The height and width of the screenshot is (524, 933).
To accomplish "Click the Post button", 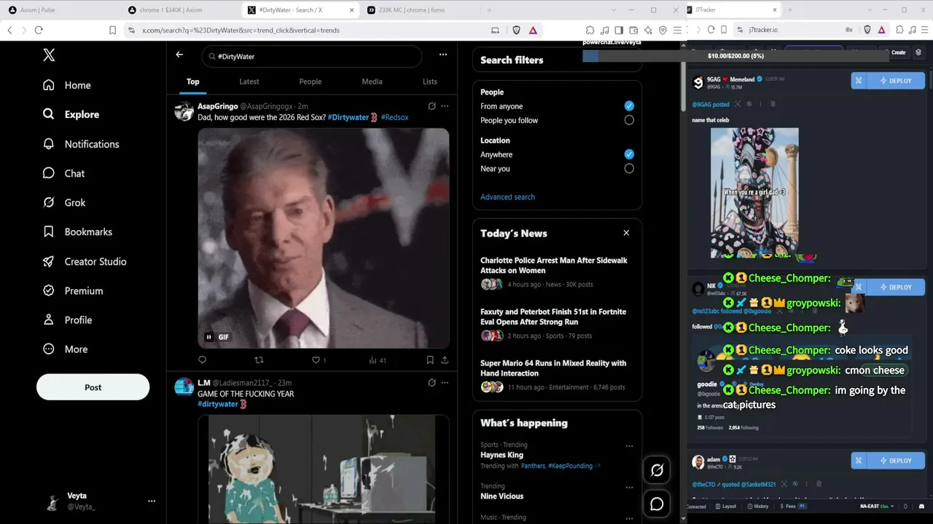I will coord(93,387).
